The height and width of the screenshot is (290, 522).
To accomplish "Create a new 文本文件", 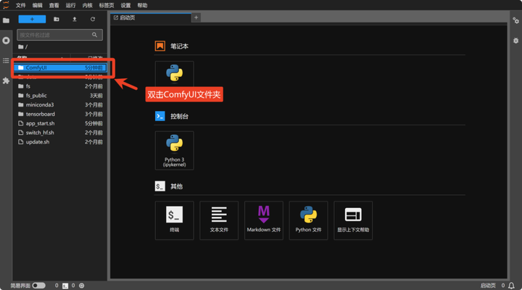I will pyautogui.click(x=219, y=220).
